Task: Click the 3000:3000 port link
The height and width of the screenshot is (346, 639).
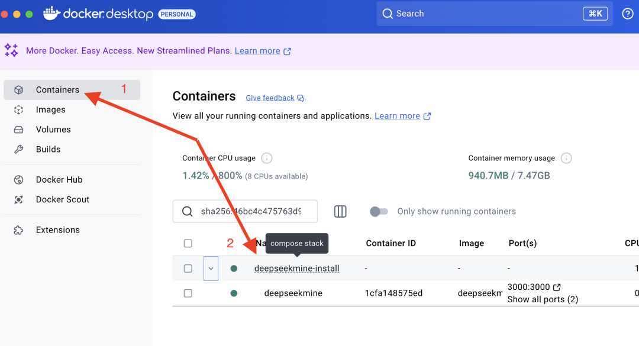Action: [x=528, y=287]
